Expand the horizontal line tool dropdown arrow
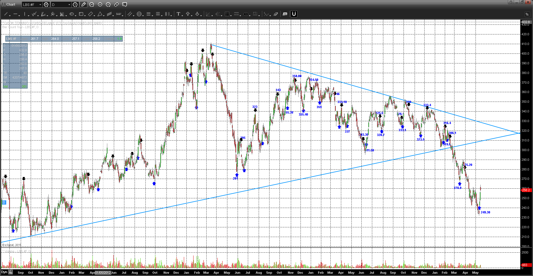The width and height of the screenshot is (533, 276). [19, 15]
